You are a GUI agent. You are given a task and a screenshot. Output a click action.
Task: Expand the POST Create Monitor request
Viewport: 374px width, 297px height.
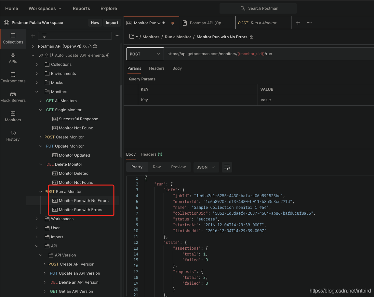click(x=41, y=137)
